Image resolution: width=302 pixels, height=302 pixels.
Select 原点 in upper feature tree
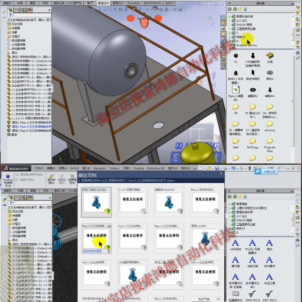pyautogui.click(x=12, y=52)
